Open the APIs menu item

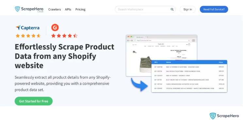pyautogui.click(x=68, y=9)
